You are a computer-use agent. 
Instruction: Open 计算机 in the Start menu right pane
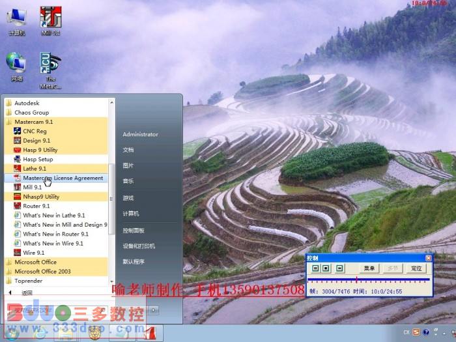(130, 214)
